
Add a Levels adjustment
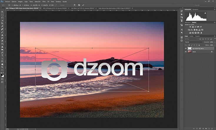[193, 27]
